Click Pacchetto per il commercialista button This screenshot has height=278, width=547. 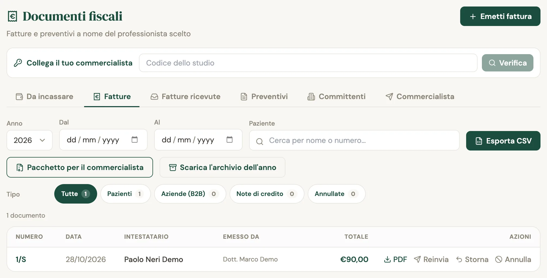[80, 167]
